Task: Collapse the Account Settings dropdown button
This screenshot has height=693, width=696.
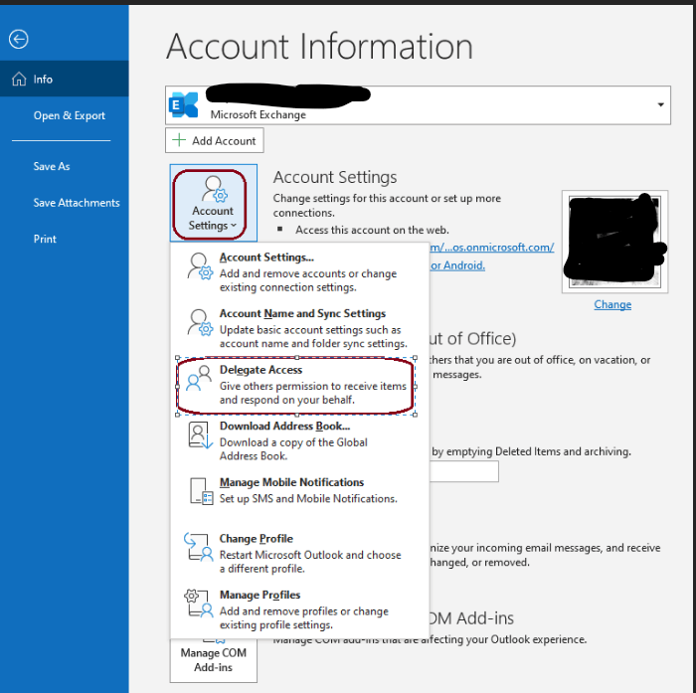Action: click(x=213, y=203)
